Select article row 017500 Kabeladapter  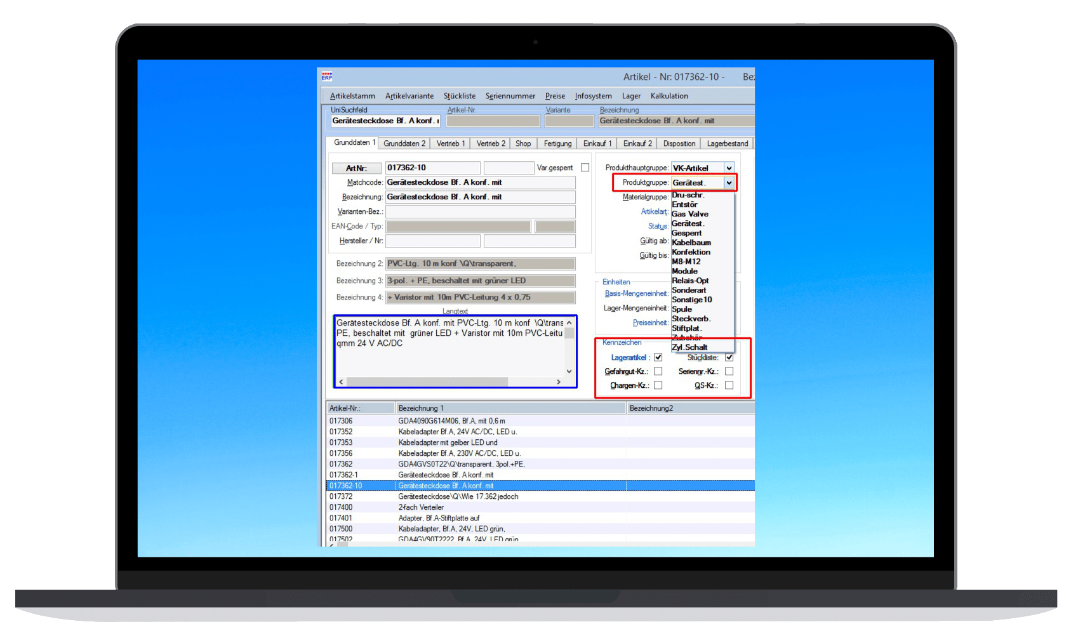pyautogui.click(x=540, y=529)
